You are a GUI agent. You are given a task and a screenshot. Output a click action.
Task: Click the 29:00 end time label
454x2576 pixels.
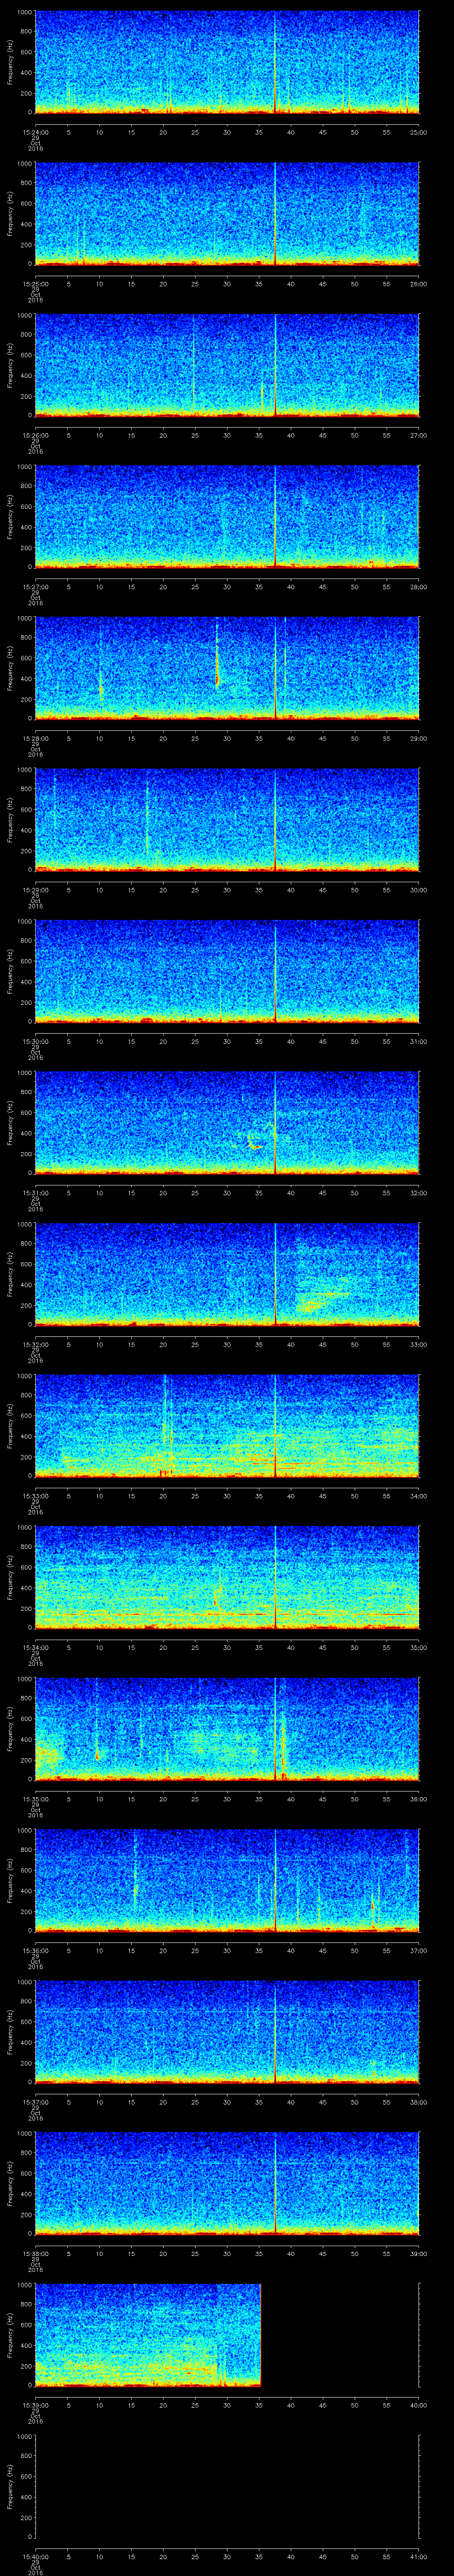pos(418,738)
